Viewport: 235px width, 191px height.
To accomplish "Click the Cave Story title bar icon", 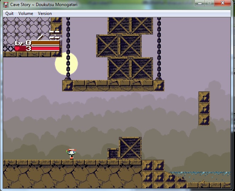I will [6, 5].
